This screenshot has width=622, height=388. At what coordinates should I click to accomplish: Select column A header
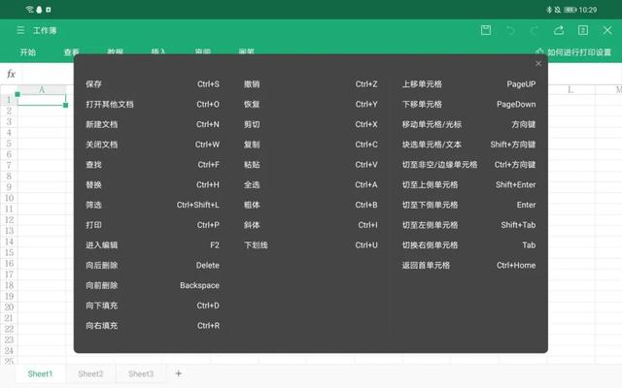click(x=42, y=90)
